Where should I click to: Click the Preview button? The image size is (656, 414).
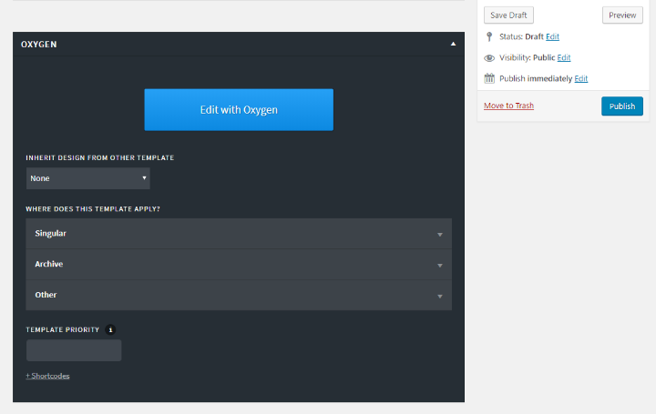point(622,15)
